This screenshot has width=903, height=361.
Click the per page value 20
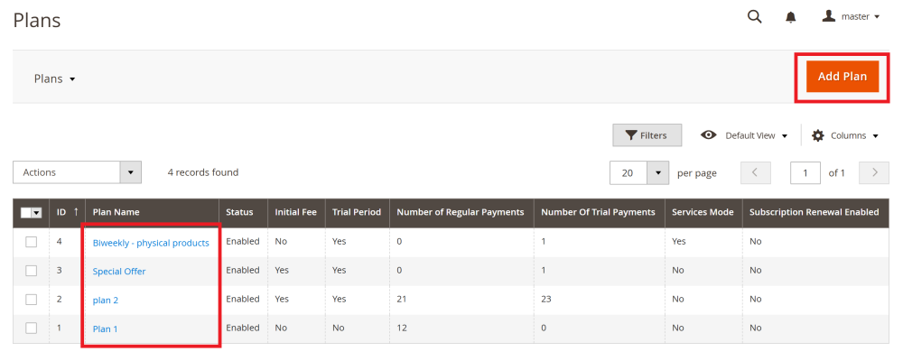coord(628,172)
